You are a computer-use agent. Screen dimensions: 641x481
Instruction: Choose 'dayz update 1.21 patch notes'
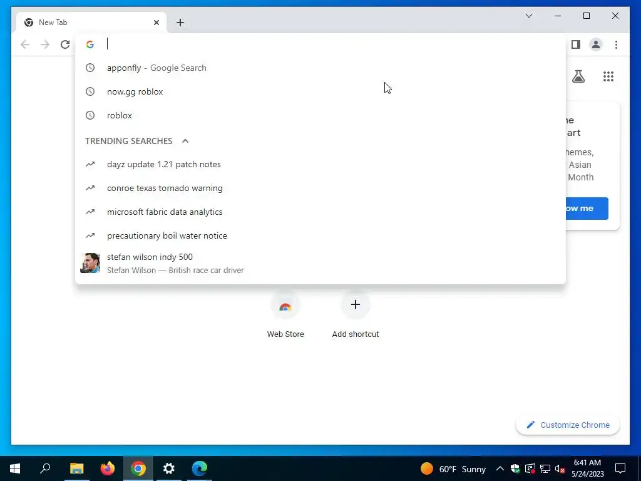[320, 165]
